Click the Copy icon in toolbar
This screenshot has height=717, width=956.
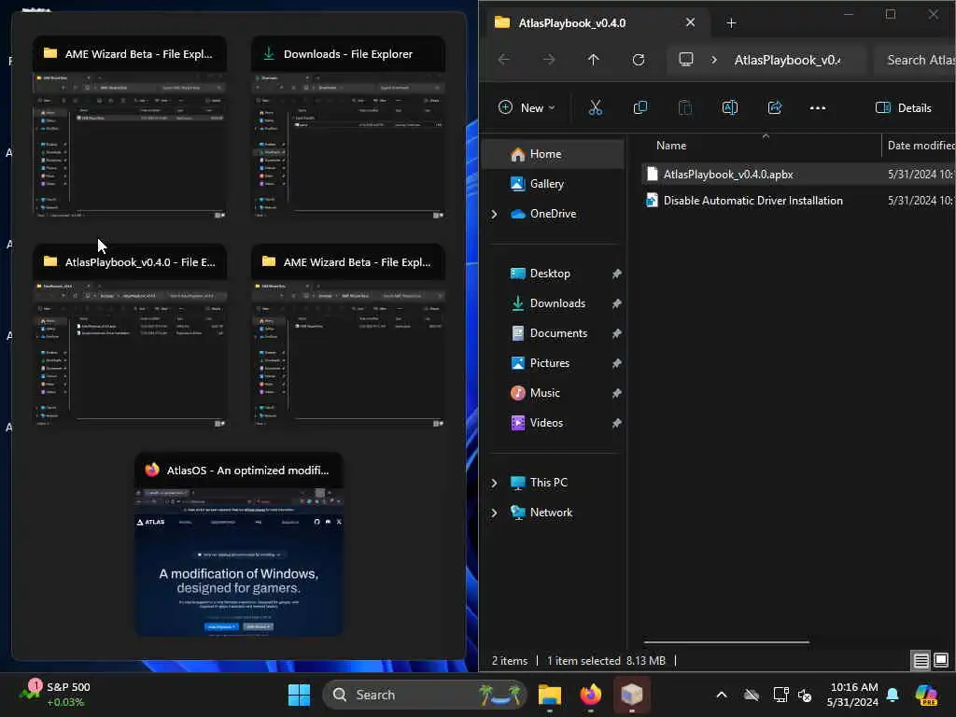point(640,108)
